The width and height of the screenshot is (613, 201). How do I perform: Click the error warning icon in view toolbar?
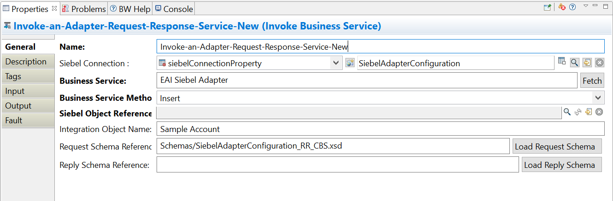562,7
